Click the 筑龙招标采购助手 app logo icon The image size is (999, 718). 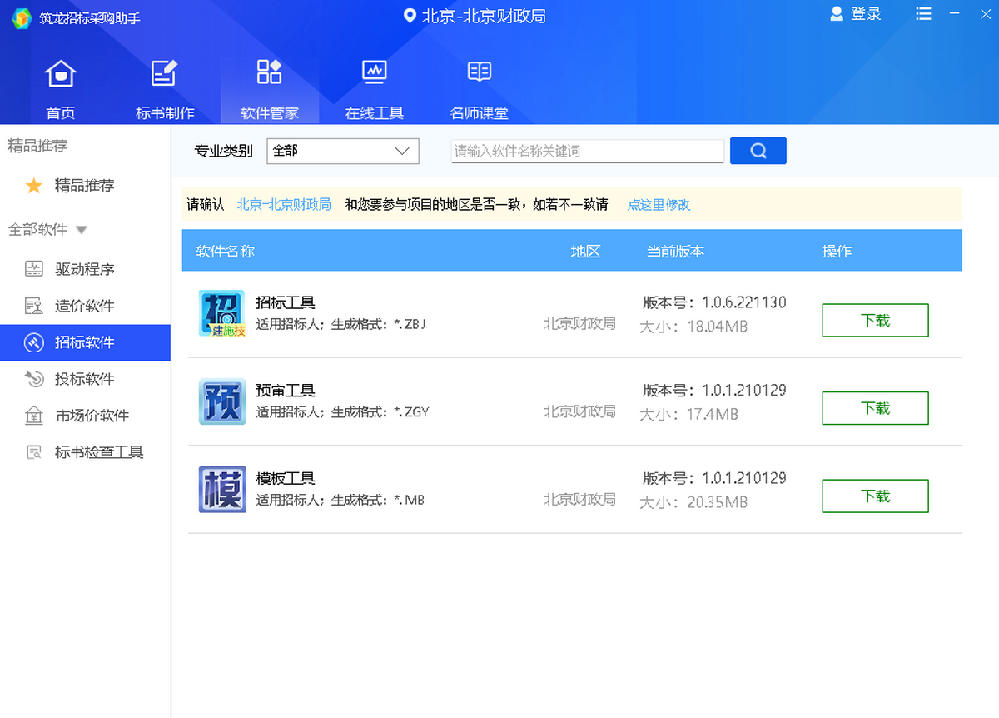(x=22, y=17)
